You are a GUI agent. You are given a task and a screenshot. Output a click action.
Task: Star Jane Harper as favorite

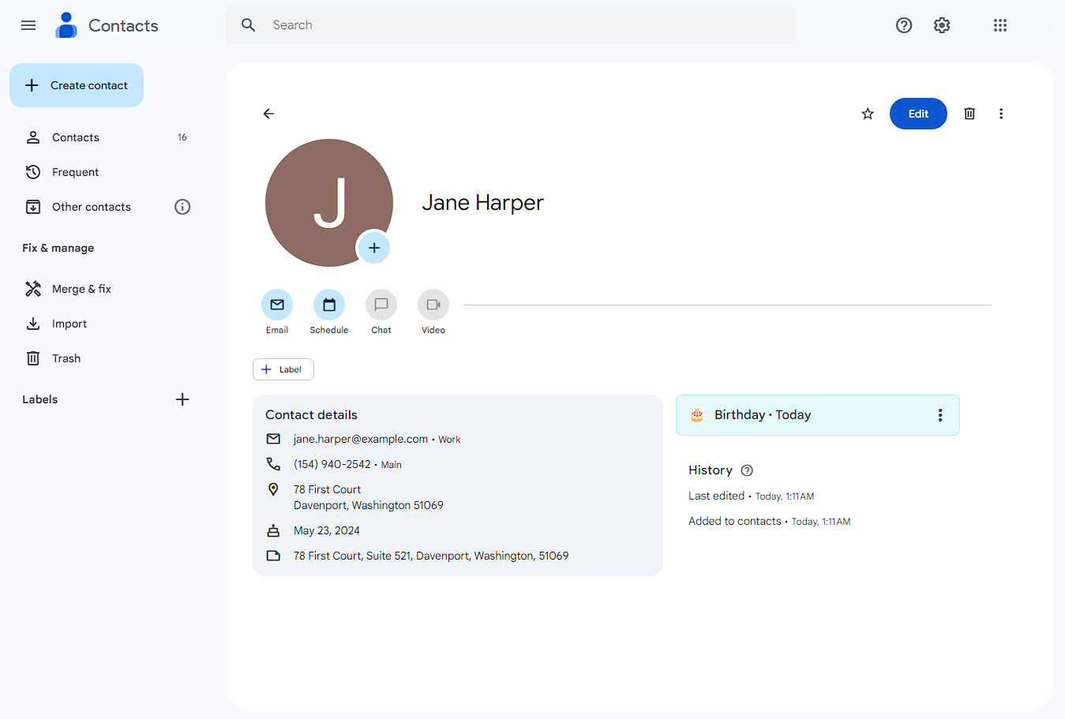868,114
